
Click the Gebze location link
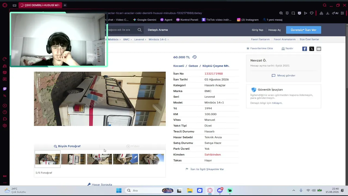(x=193, y=66)
